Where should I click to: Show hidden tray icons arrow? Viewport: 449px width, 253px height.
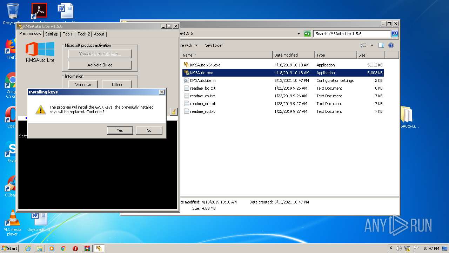[391, 248]
